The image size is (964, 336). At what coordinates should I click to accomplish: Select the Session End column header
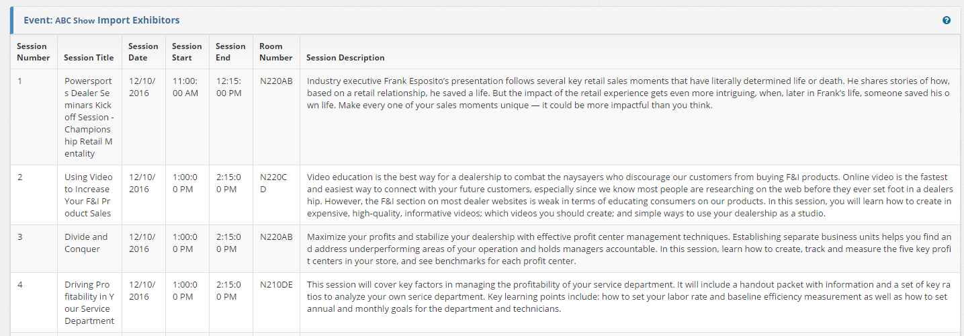point(230,52)
